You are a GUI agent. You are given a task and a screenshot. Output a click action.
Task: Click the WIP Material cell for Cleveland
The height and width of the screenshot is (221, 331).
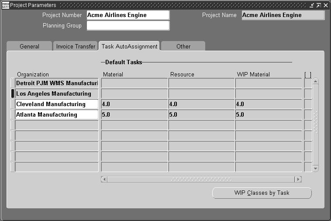[x=269, y=104]
